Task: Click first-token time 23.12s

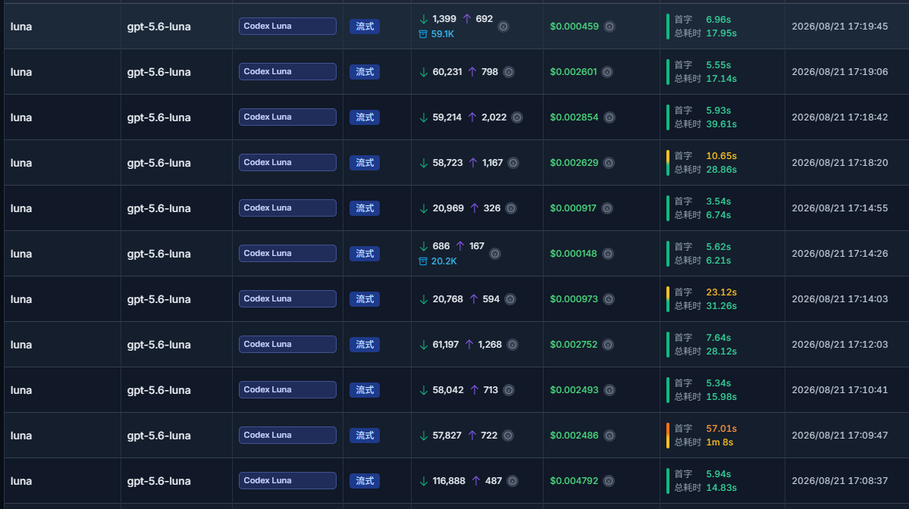Action: [721, 292]
